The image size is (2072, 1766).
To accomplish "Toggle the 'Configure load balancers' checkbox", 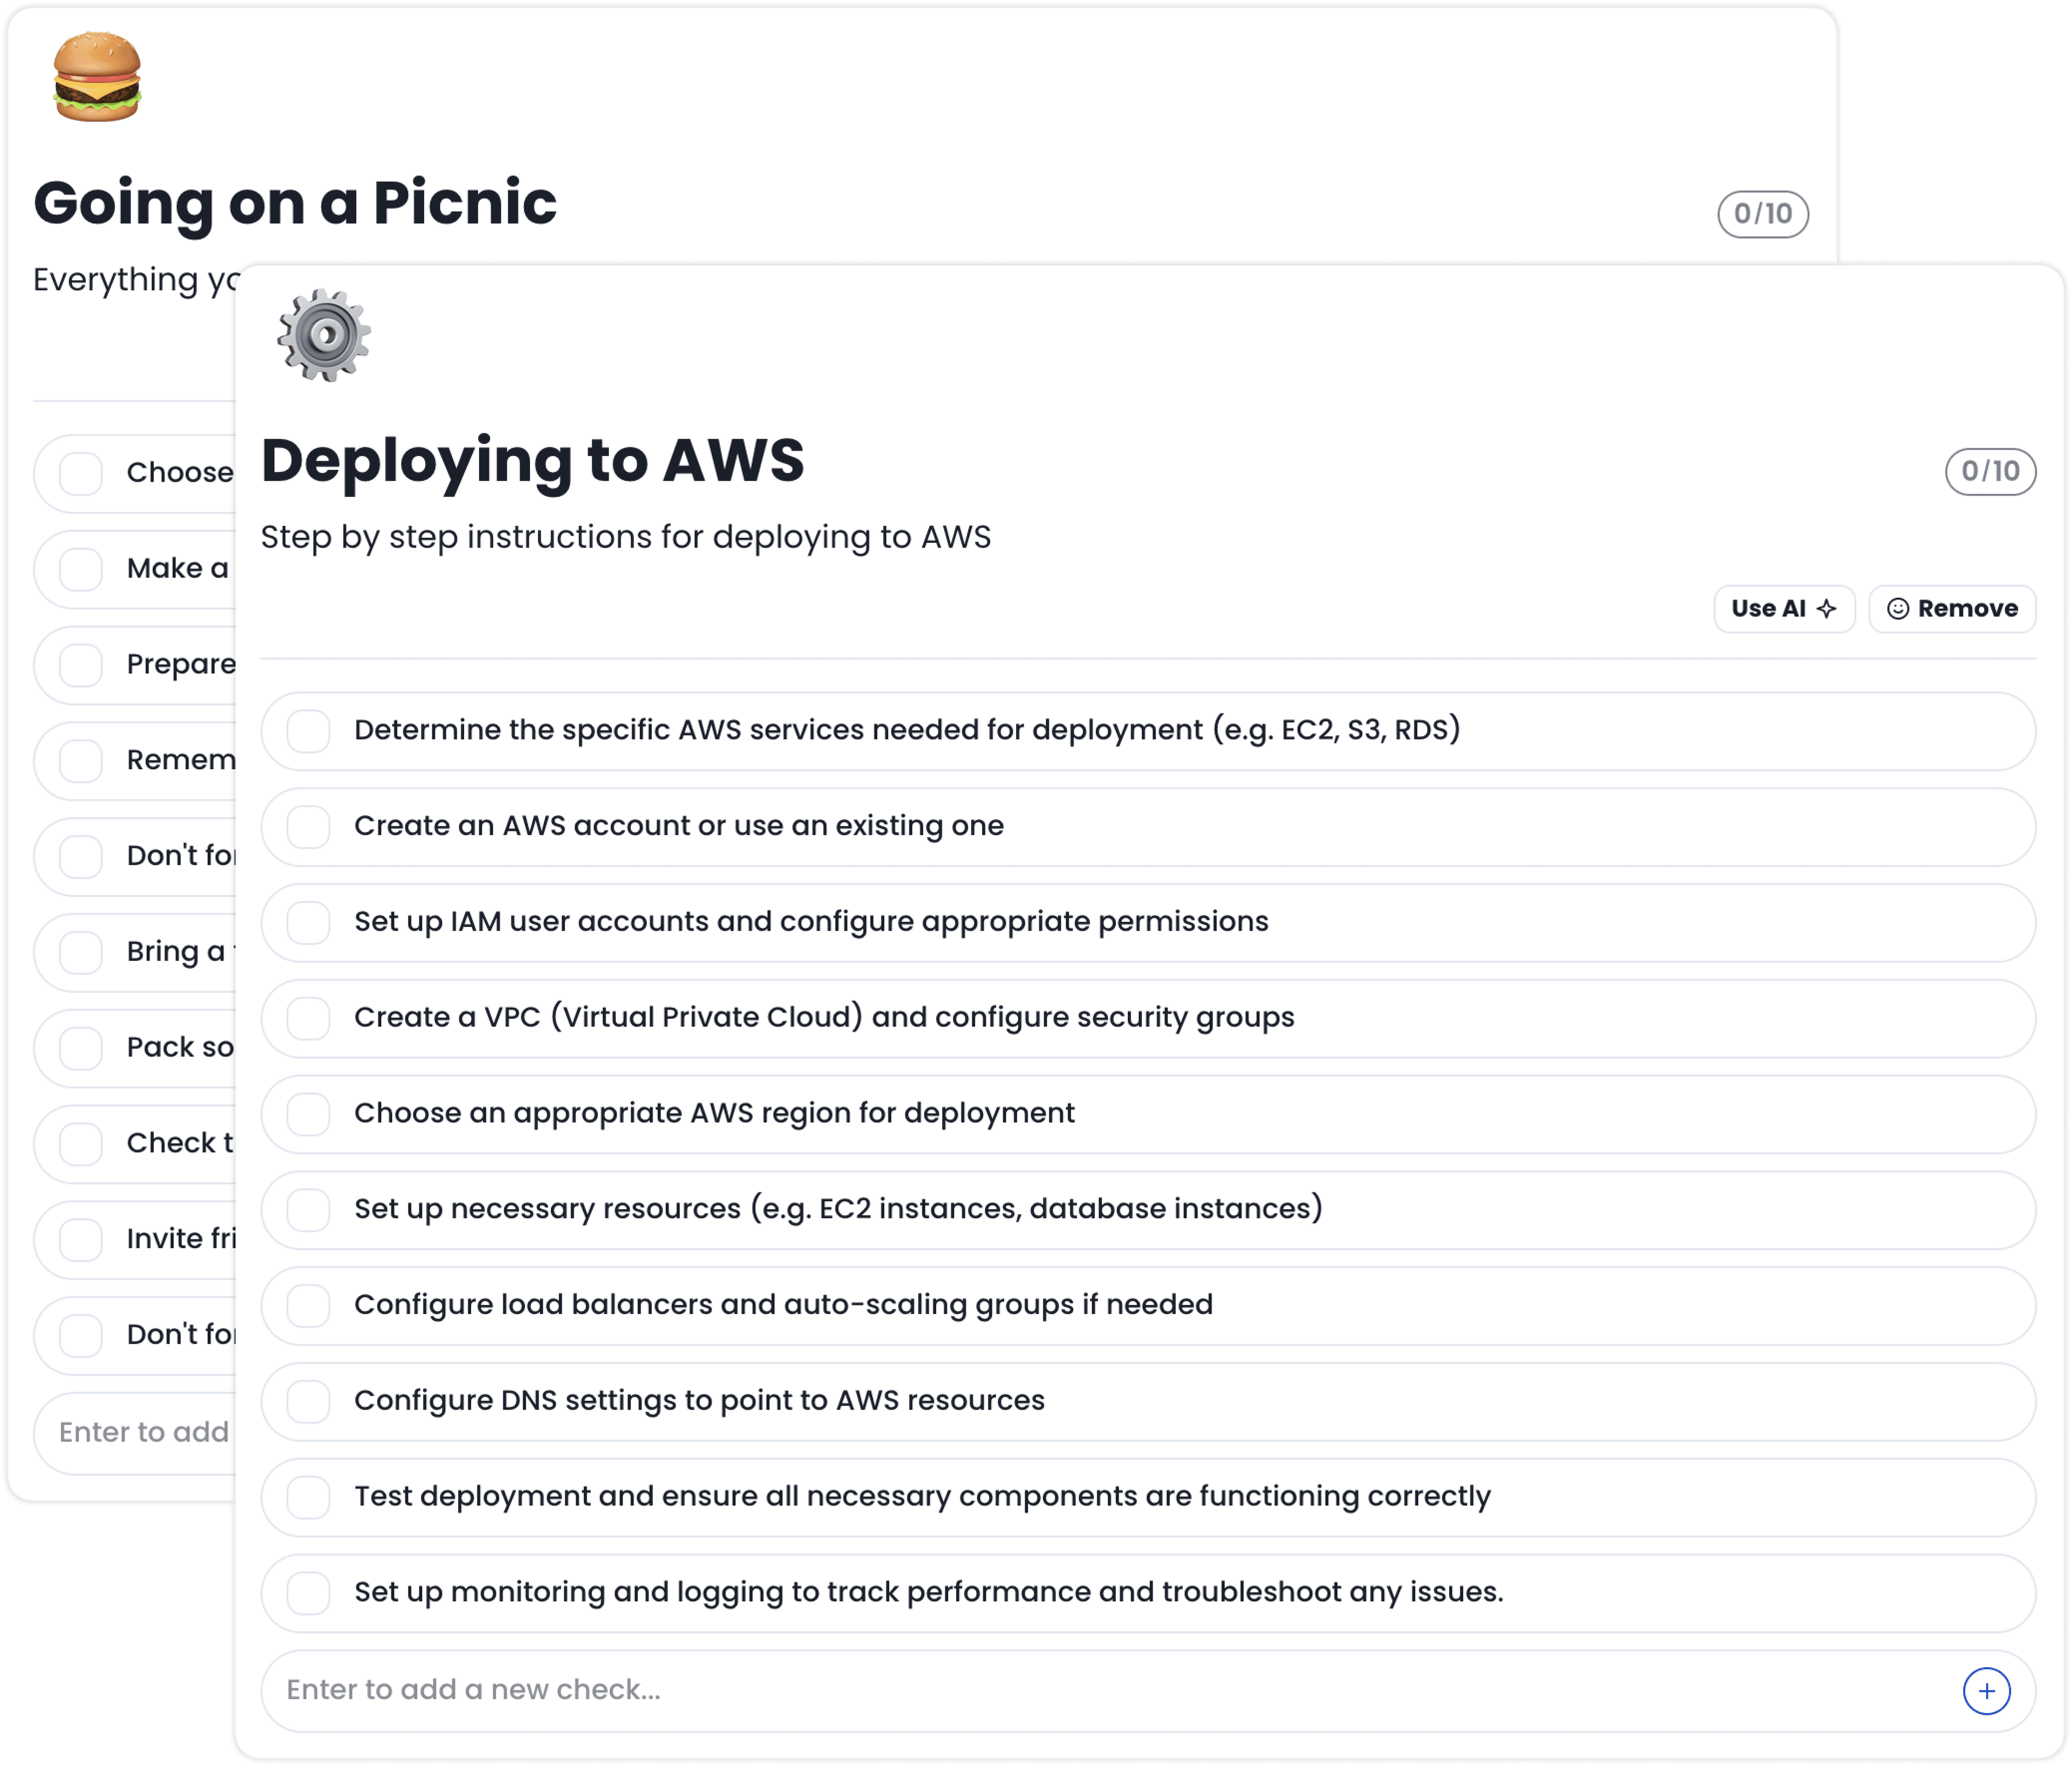I will pyautogui.click(x=308, y=1305).
